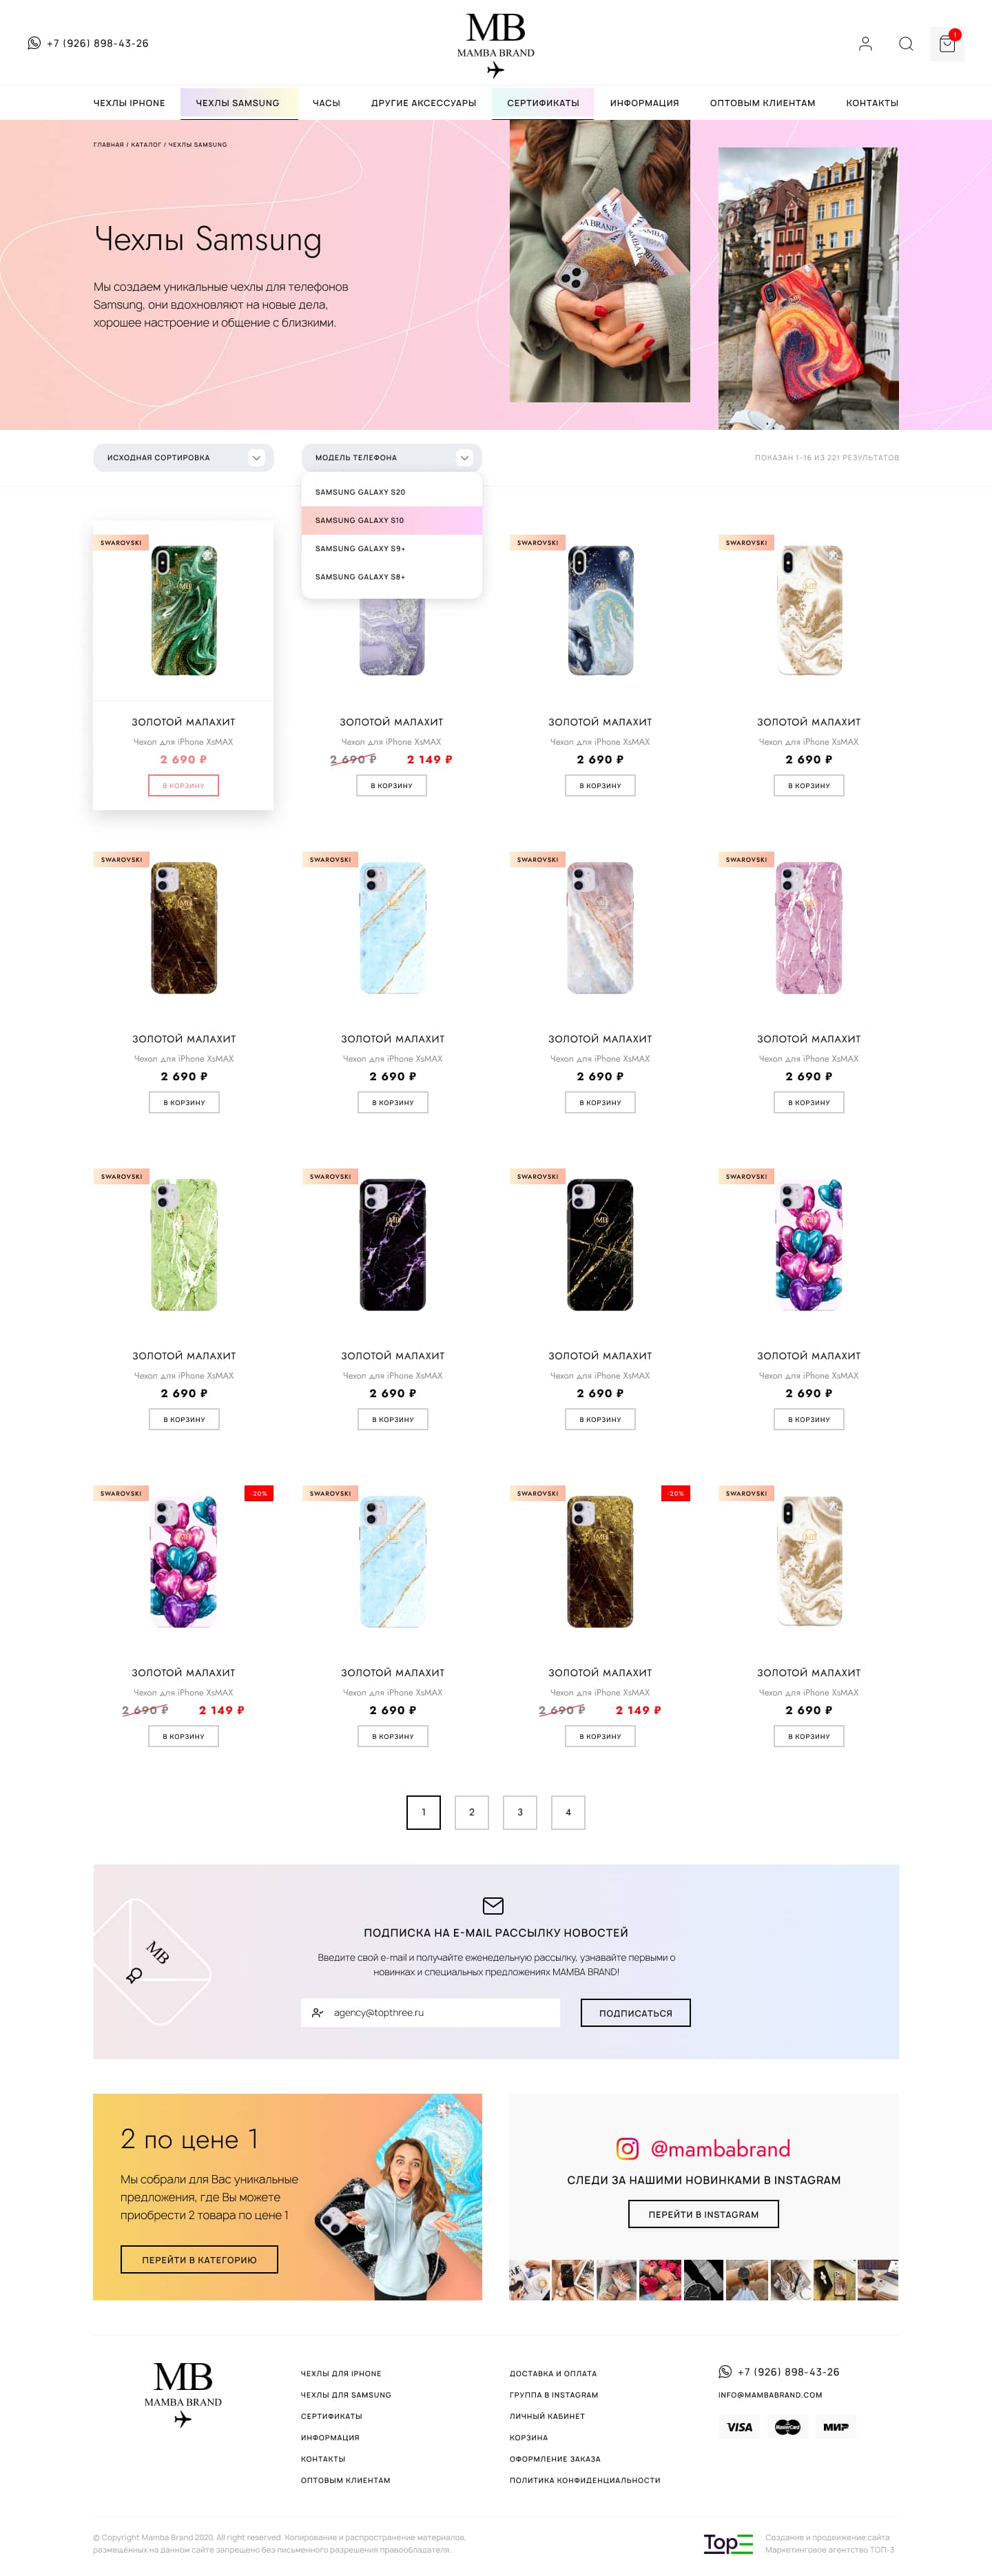Screen dimensions: 992x2576
Task: Click the Instagram logo icon
Action: click(x=627, y=2148)
